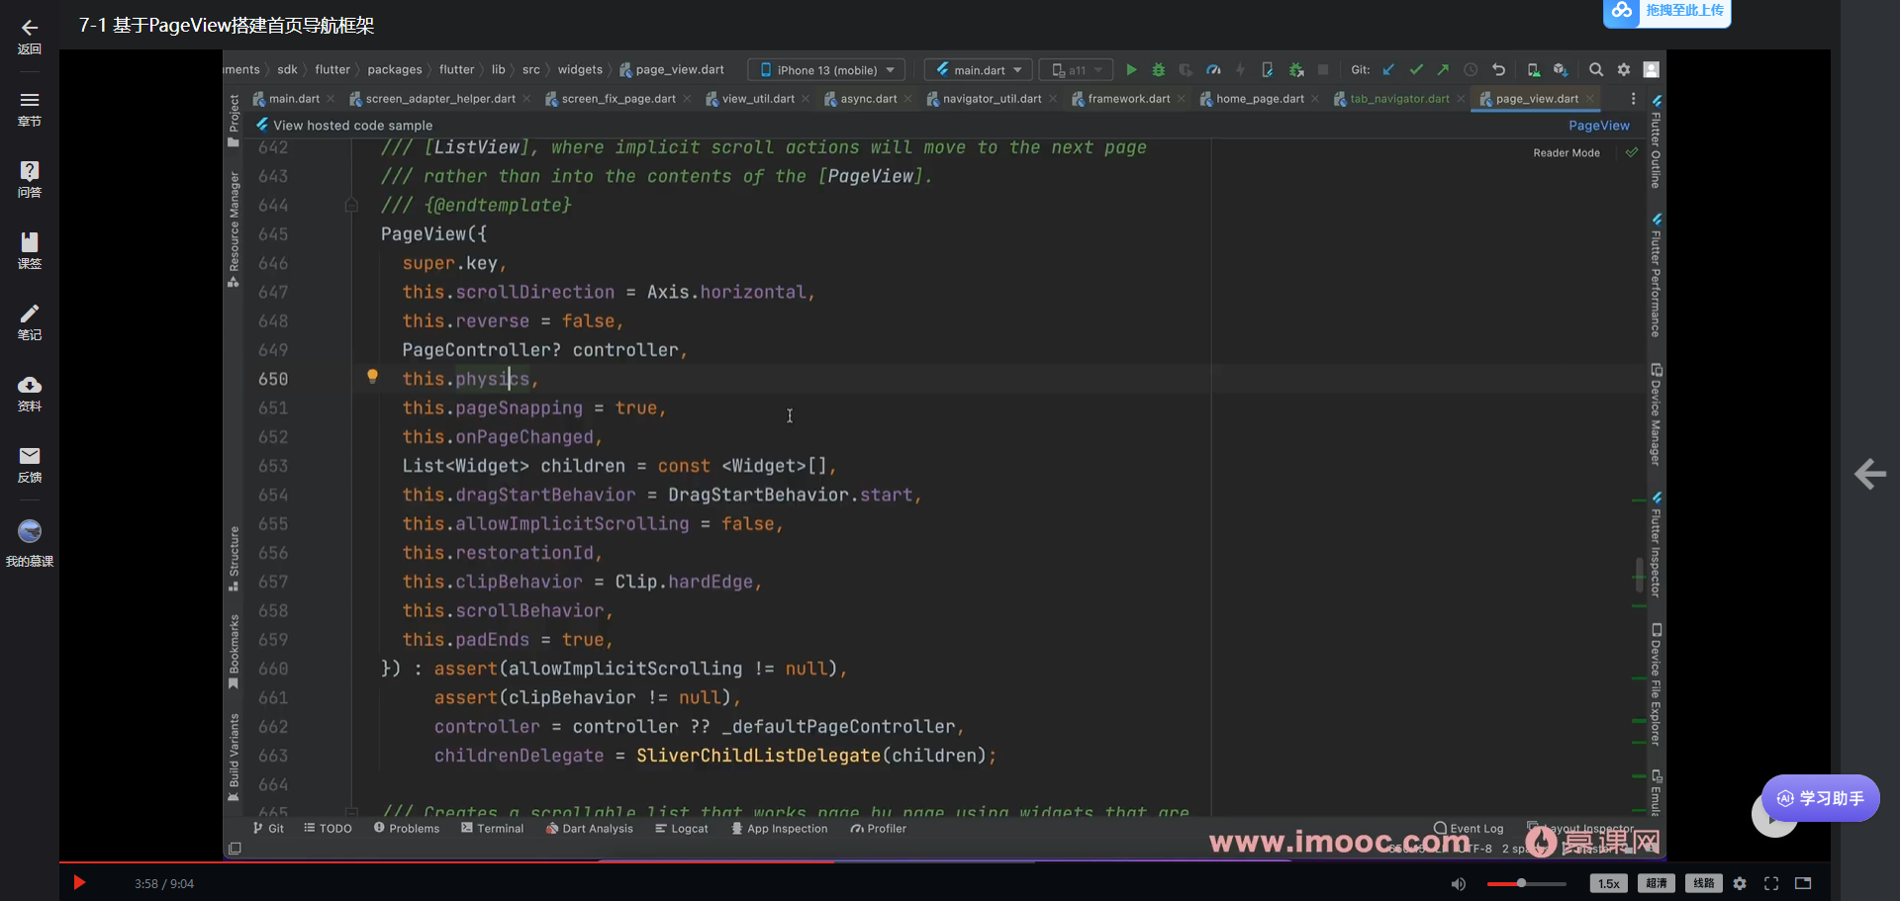1900x901 pixels.
Task: Open the 问答 Q&A panel
Action: tap(30, 180)
